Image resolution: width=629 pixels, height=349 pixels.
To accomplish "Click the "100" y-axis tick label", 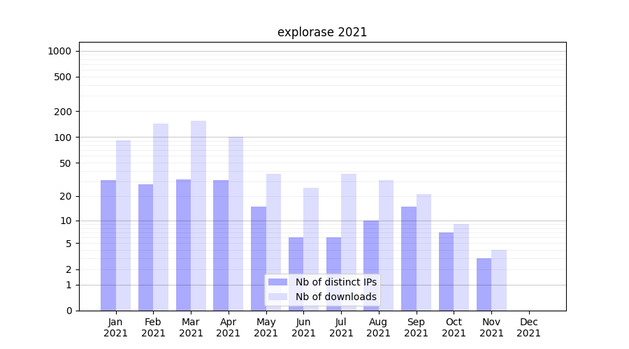I will pyautogui.click(x=63, y=138).
